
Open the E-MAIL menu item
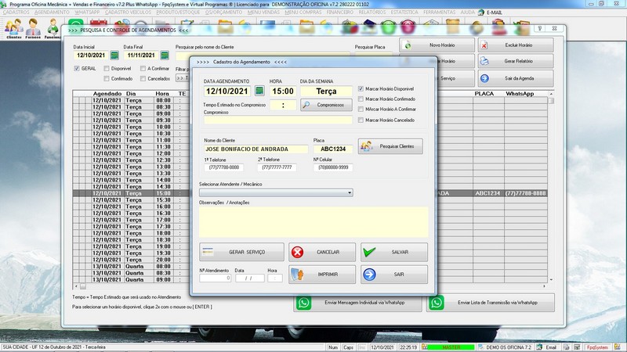click(491, 13)
